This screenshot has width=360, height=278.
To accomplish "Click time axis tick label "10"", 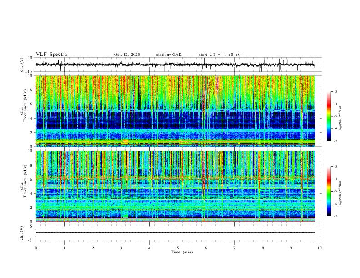I will pyautogui.click(x=320, y=248).
